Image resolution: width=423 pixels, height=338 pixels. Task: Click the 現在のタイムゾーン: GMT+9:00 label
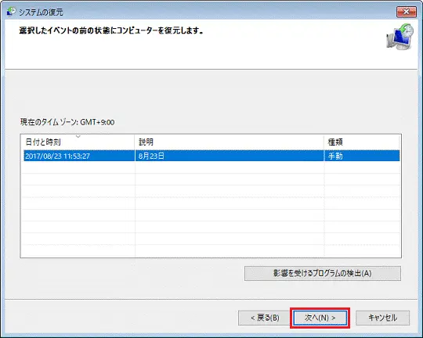tap(67, 122)
